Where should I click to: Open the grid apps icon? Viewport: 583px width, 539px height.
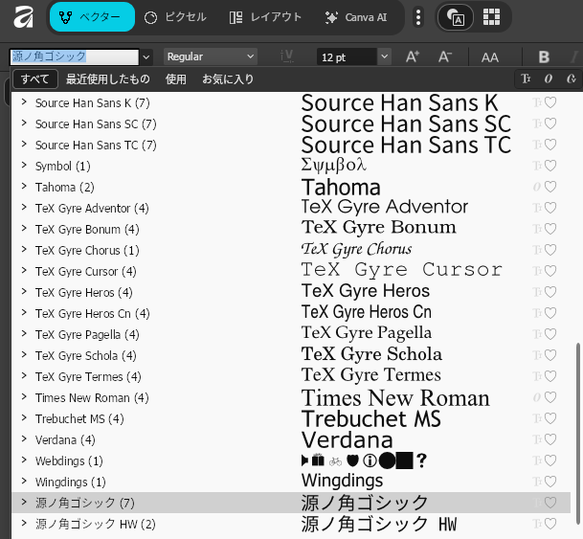click(491, 17)
